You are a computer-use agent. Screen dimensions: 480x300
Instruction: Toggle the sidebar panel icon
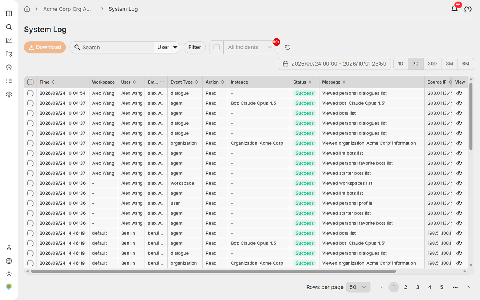(9, 14)
